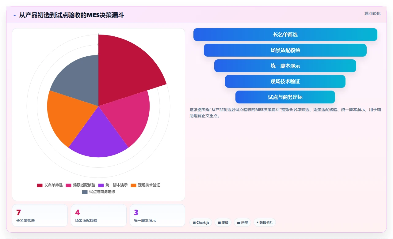The image size is (393, 239).
Task: Click the 数据卡片 tag chip
Action: click(x=265, y=222)
